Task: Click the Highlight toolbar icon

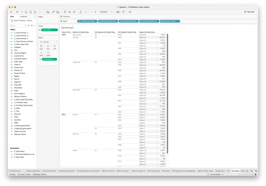Action: (x=81, y=12)
